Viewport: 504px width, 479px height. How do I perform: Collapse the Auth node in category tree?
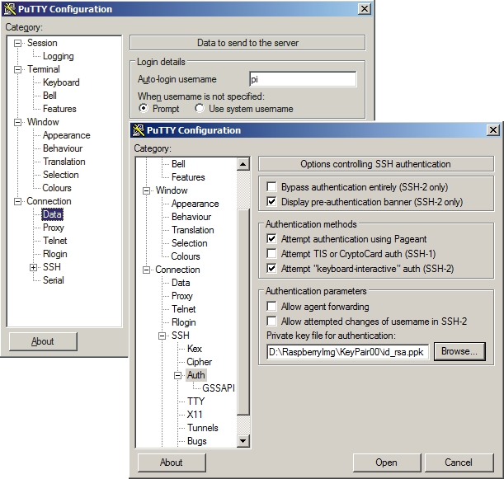click(177, 375)
